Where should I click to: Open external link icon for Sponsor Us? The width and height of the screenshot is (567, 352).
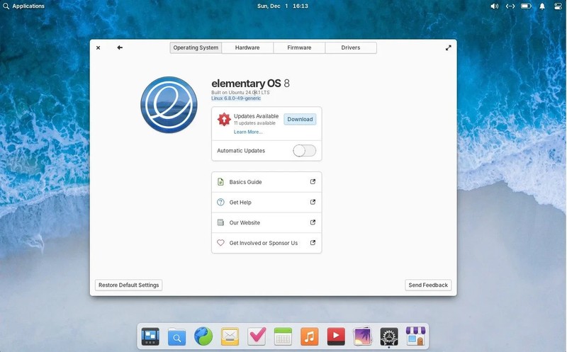tap(313, 242)
